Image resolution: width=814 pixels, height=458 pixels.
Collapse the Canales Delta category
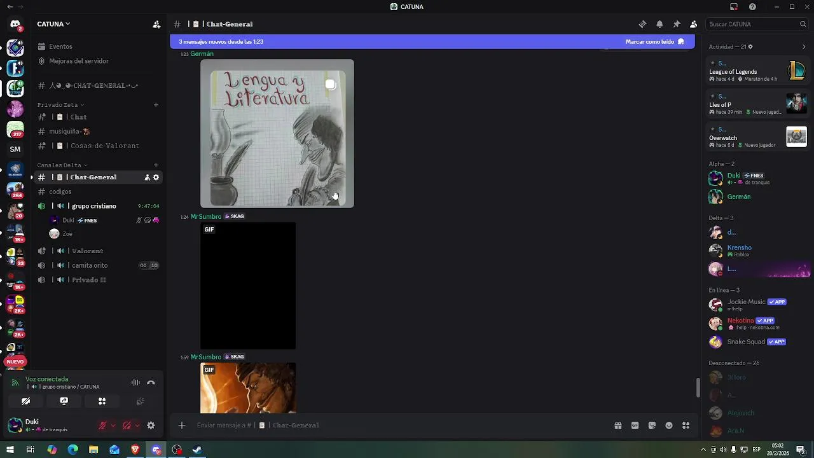62,165
